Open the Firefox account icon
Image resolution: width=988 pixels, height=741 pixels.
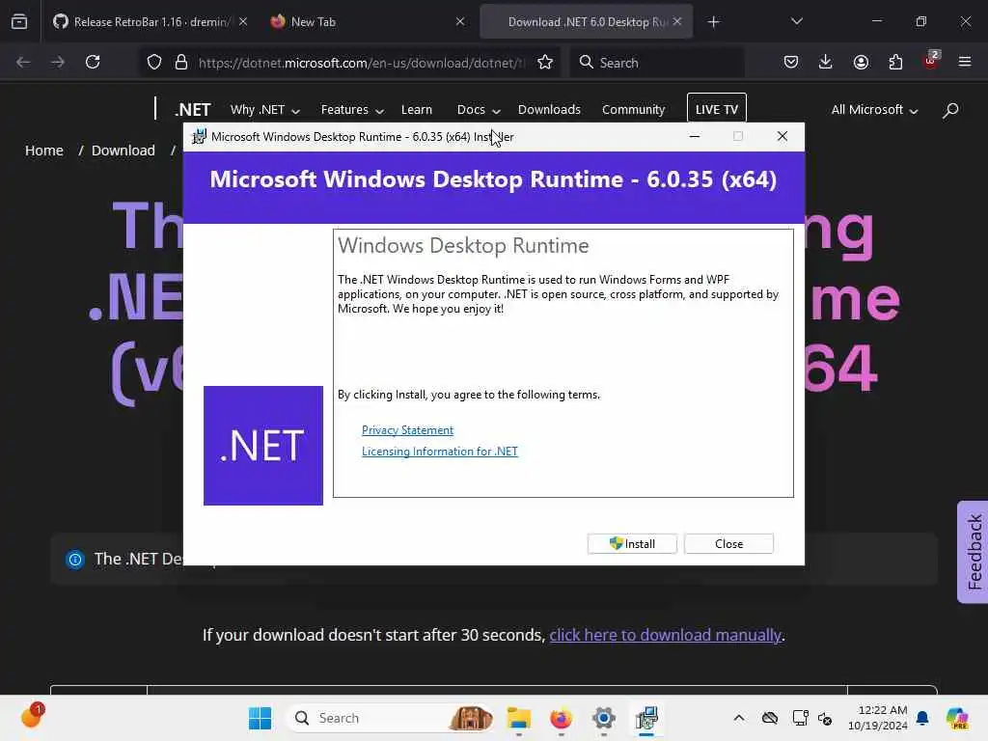click(861, 62)
